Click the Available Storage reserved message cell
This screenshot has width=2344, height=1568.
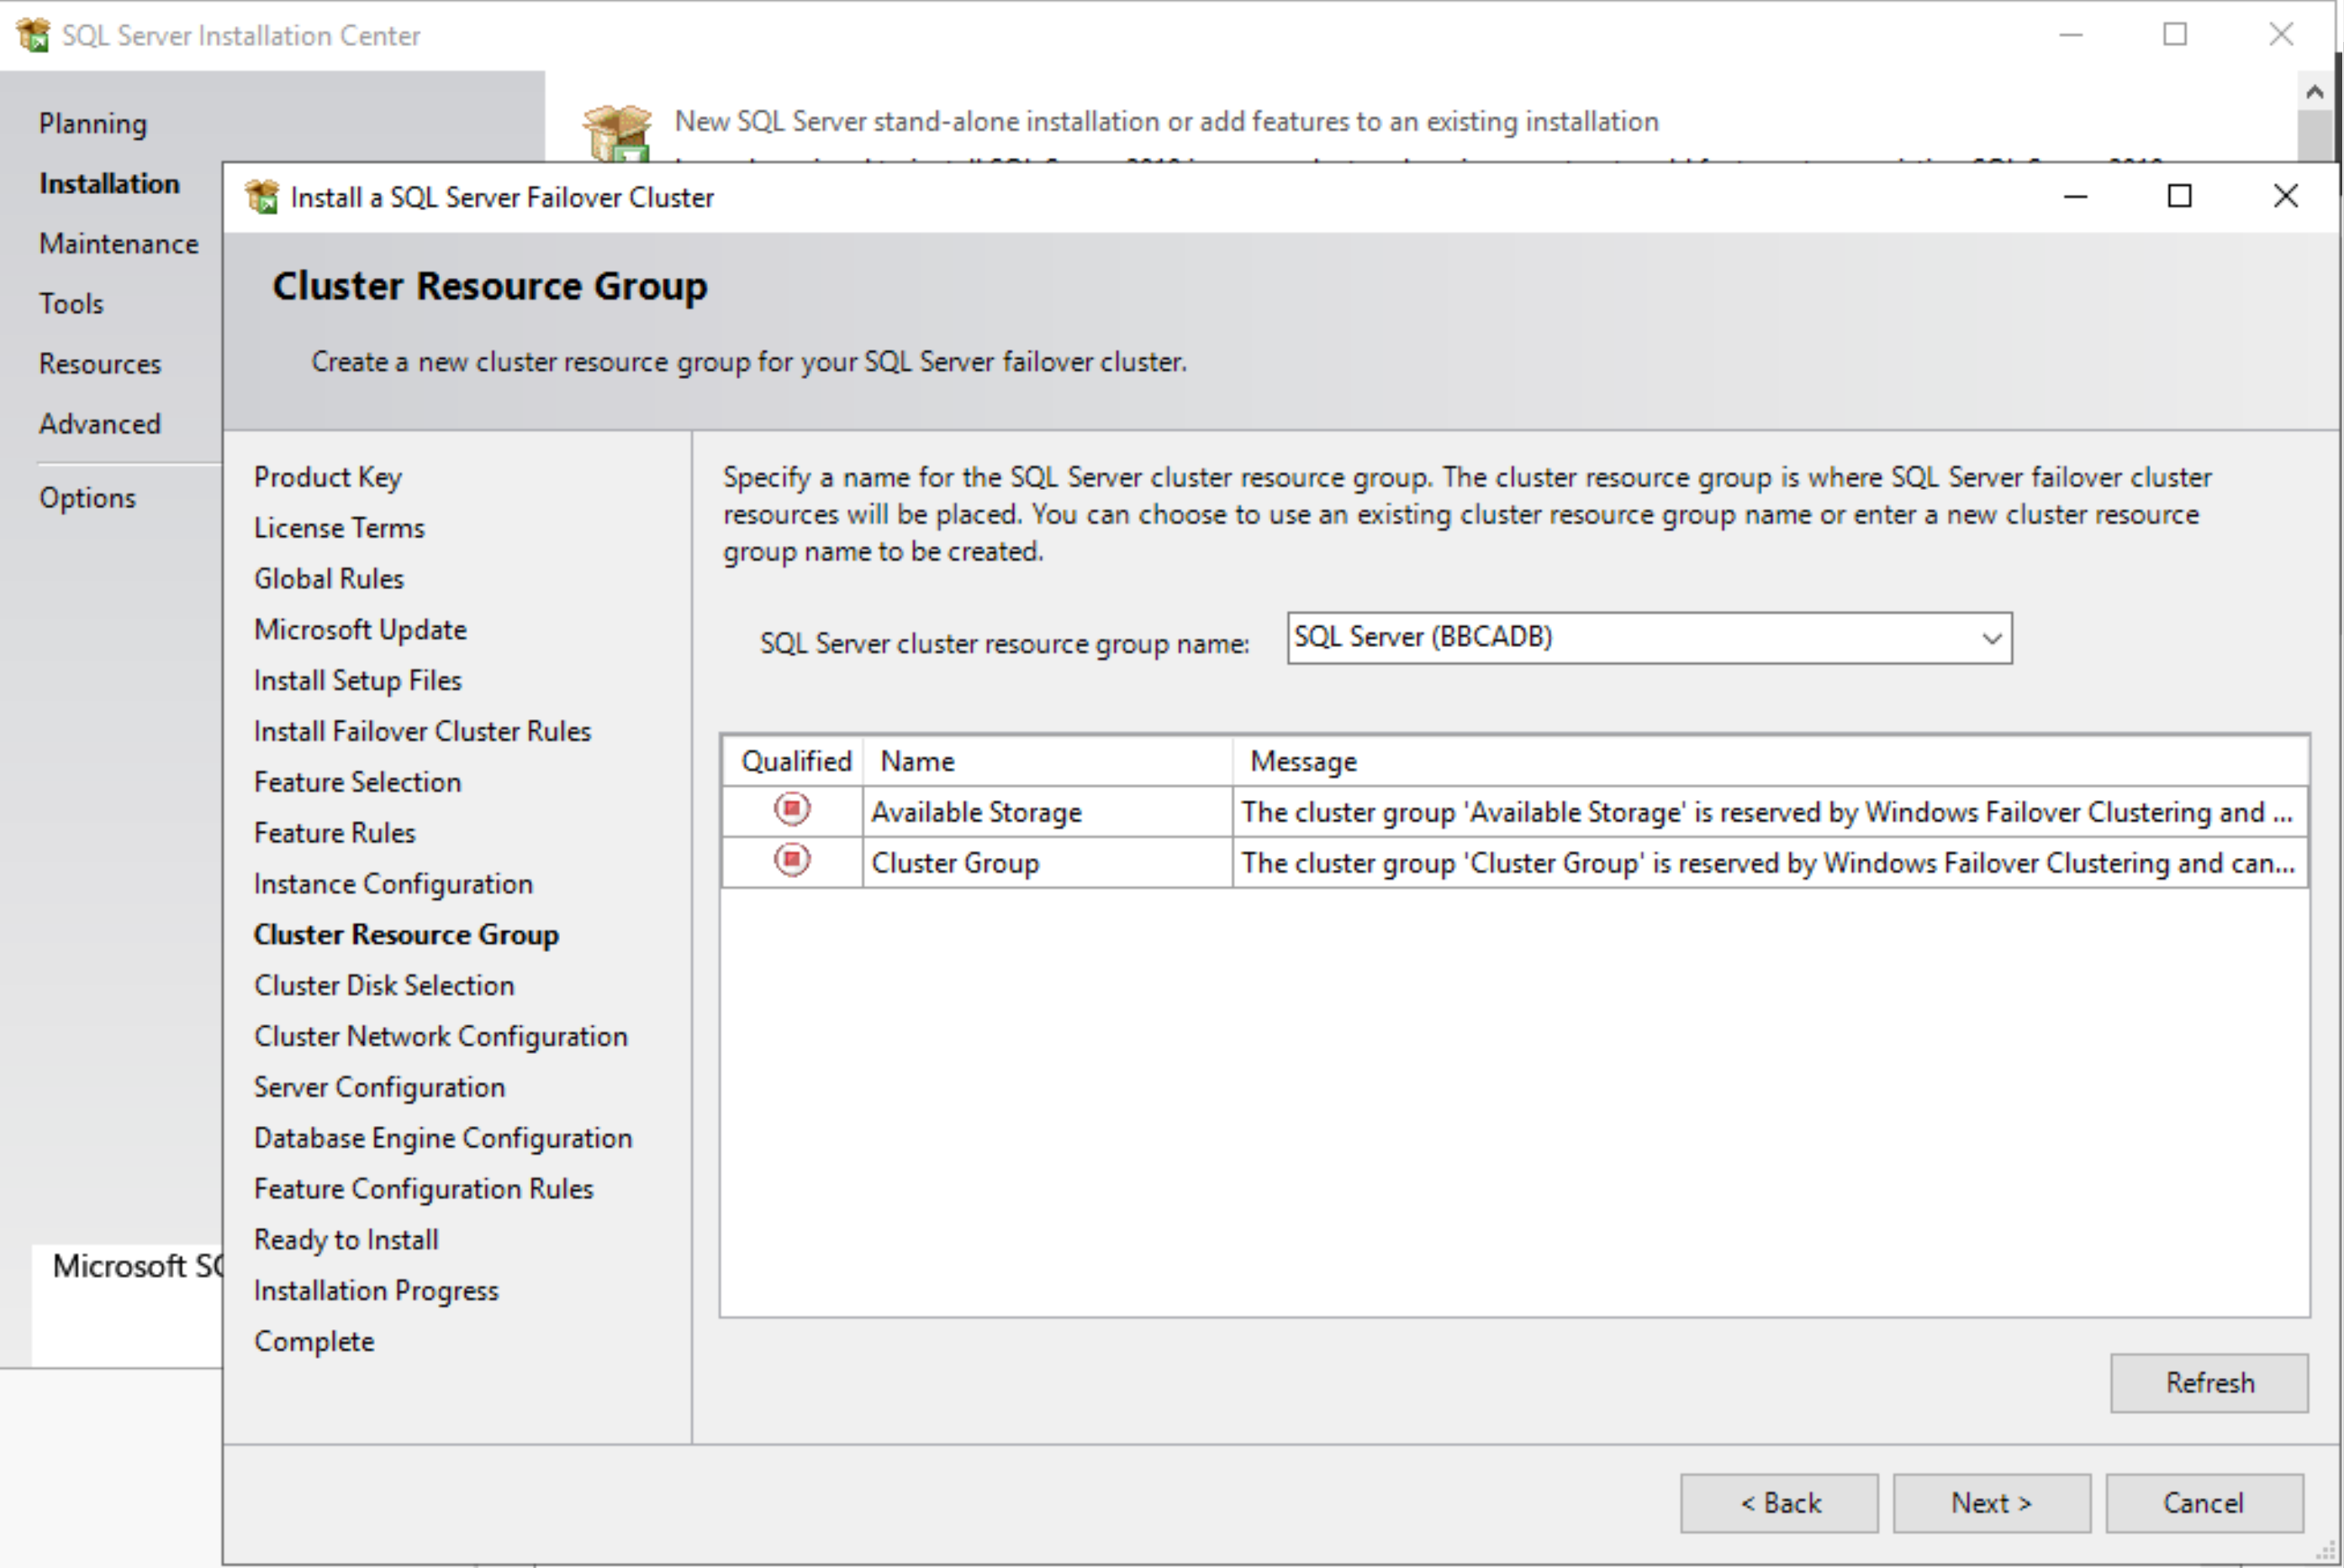click(1770, 812)
